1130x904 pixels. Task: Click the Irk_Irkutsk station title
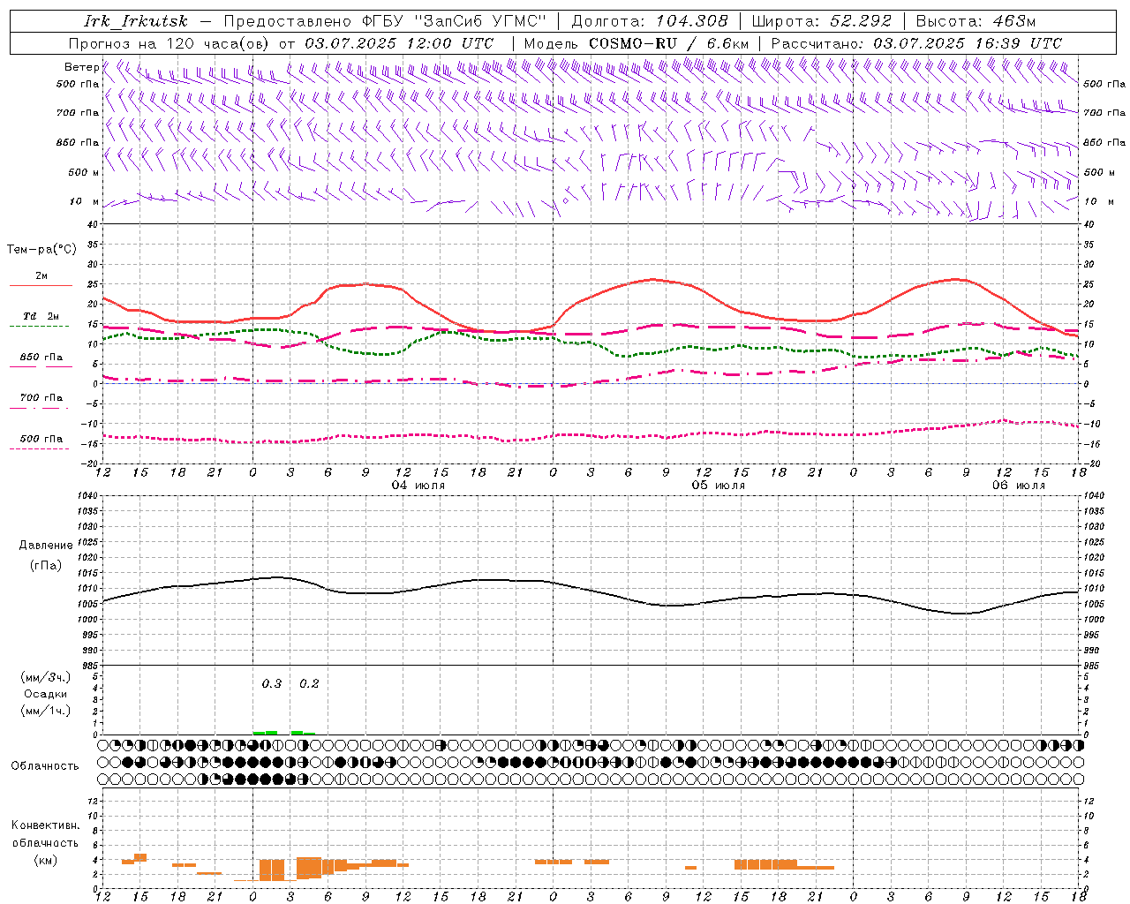point(136,21)
